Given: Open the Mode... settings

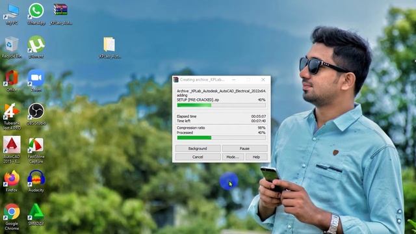Looking at the screenshot, I should tap(233, 157).
